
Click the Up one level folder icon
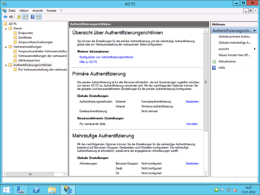19,17
